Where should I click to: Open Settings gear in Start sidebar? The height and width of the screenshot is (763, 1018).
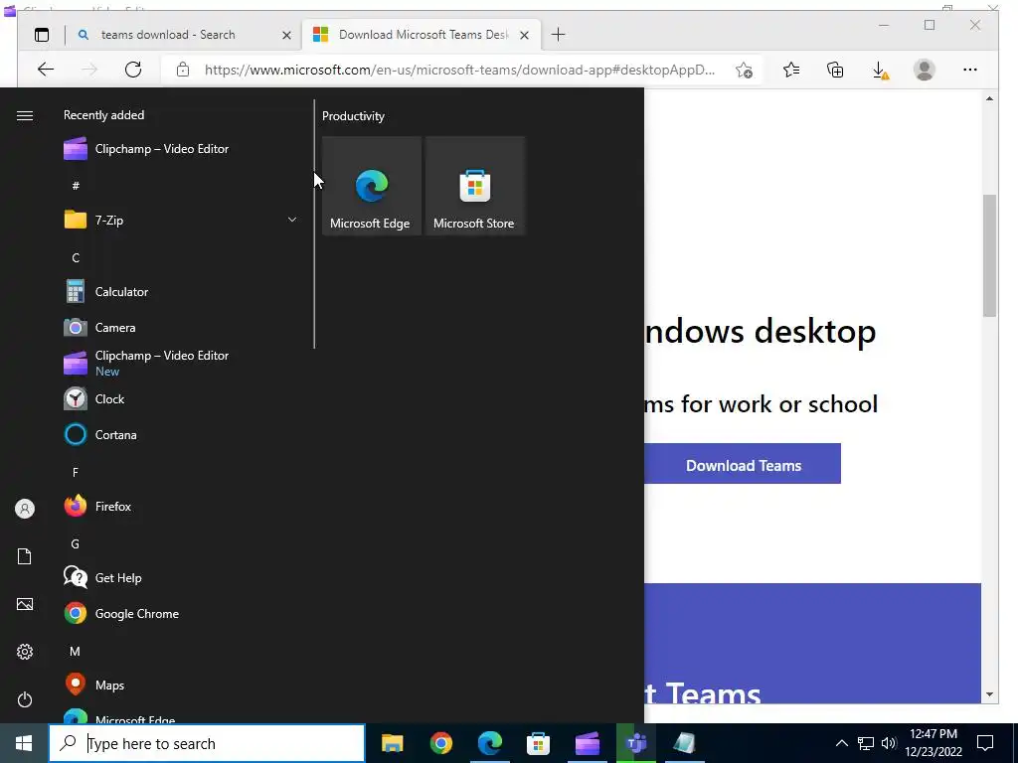(x=25, y=652)
